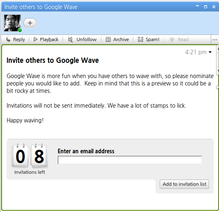Unfollow this wave
The width and height of the screenshot is (219, 212).
pyautogui.click(x=82, y=39)
